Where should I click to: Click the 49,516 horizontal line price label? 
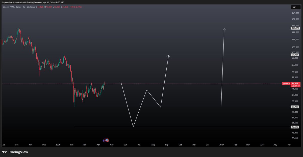(x=295, y=127)
